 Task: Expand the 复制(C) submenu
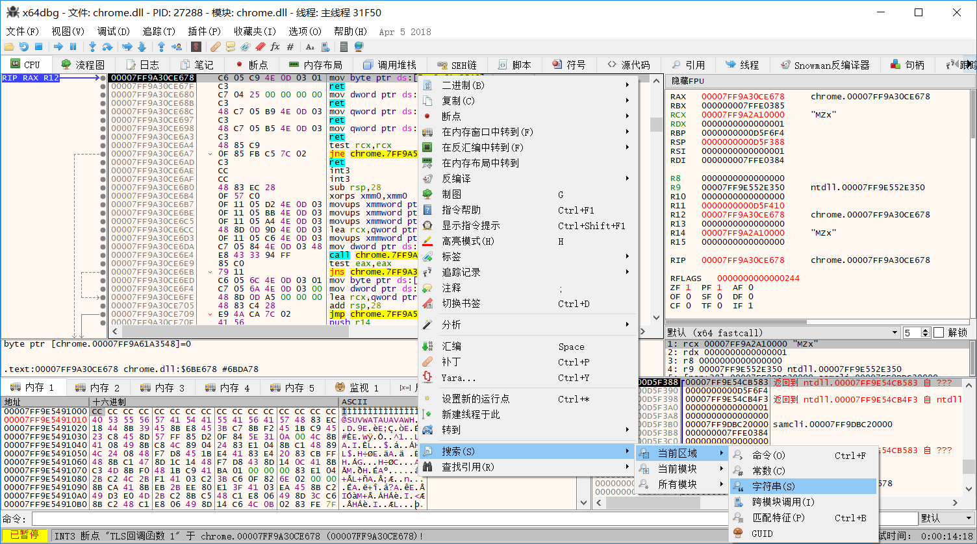[527, 101]
